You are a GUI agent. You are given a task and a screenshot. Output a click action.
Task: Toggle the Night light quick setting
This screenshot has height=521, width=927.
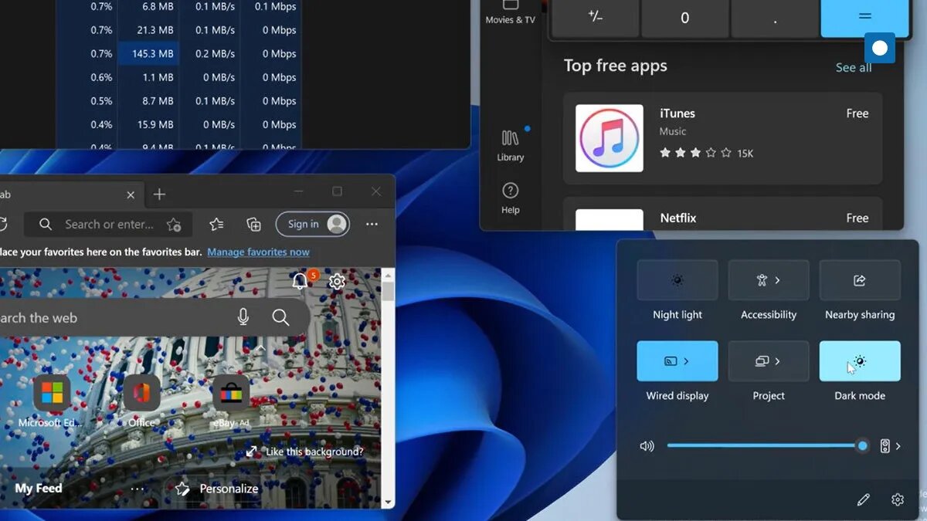click(x=677, y=280)
